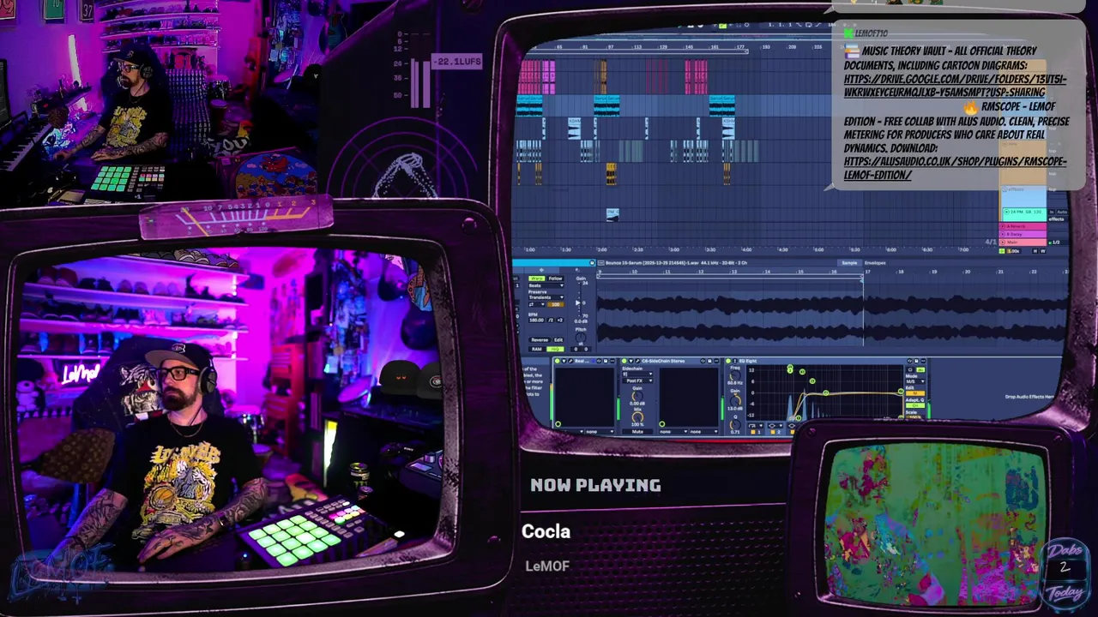Click the sidechain Gain knob

637,396
